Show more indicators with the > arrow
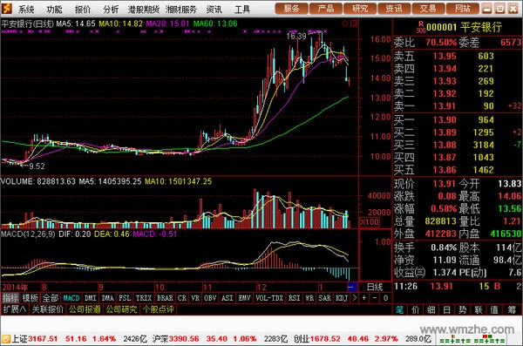 (354, 298)
